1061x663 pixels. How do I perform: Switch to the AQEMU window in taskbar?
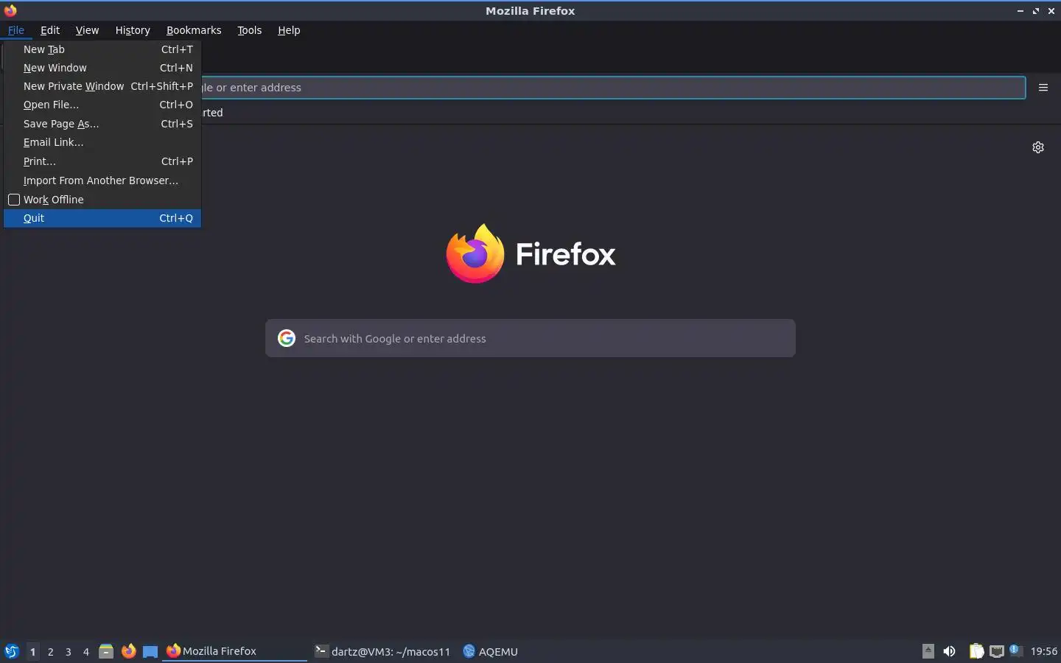(491, 651)
